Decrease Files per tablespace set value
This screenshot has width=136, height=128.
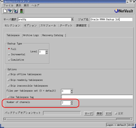[72, 92]
